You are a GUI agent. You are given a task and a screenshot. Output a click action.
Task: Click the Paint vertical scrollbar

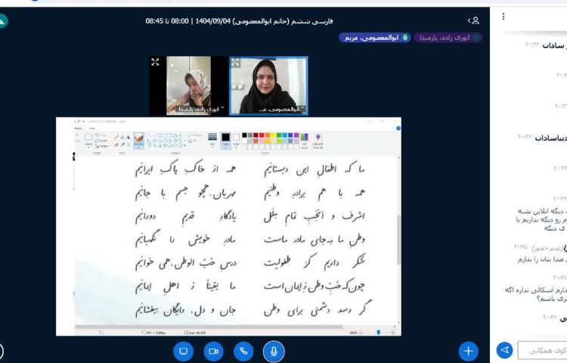point(399,240)
